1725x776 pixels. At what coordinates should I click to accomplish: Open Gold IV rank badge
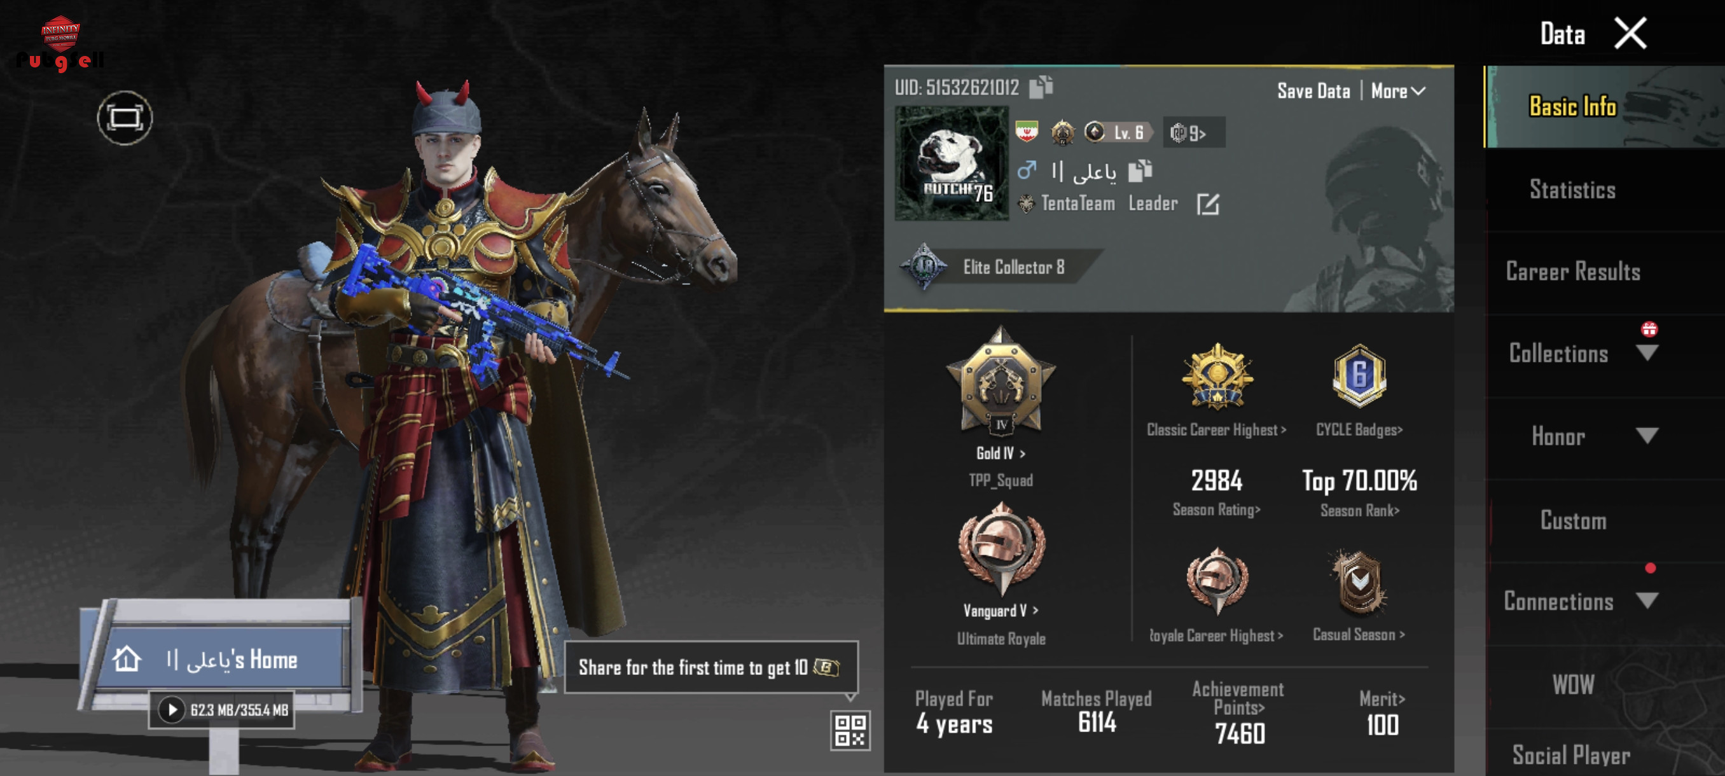pos(1001,380)
